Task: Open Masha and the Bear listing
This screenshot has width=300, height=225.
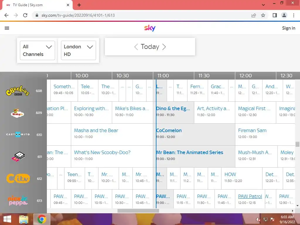Action: (x=112, y=134)
